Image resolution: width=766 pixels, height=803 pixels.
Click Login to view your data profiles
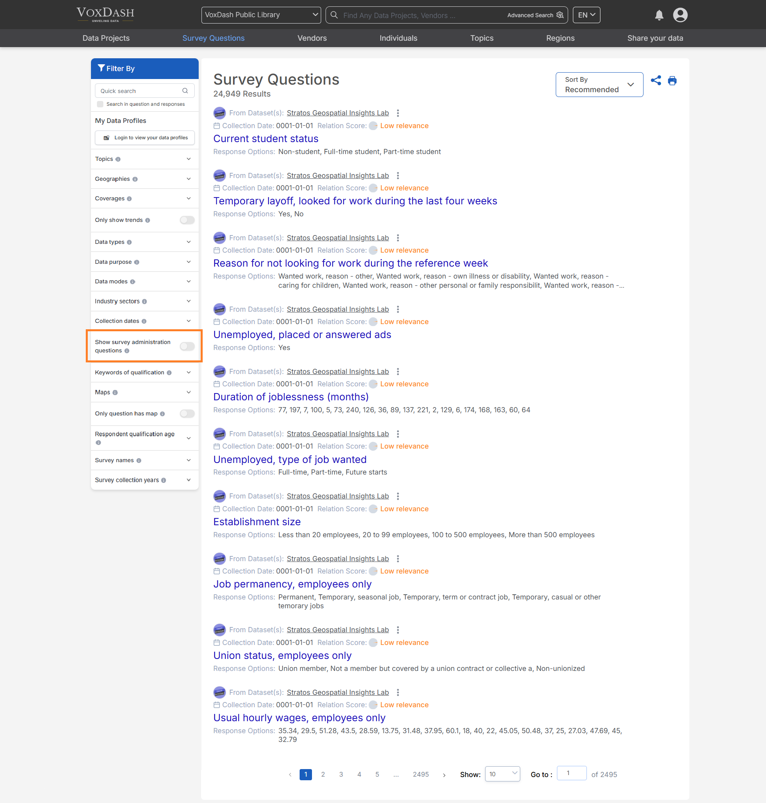point(144,138)
